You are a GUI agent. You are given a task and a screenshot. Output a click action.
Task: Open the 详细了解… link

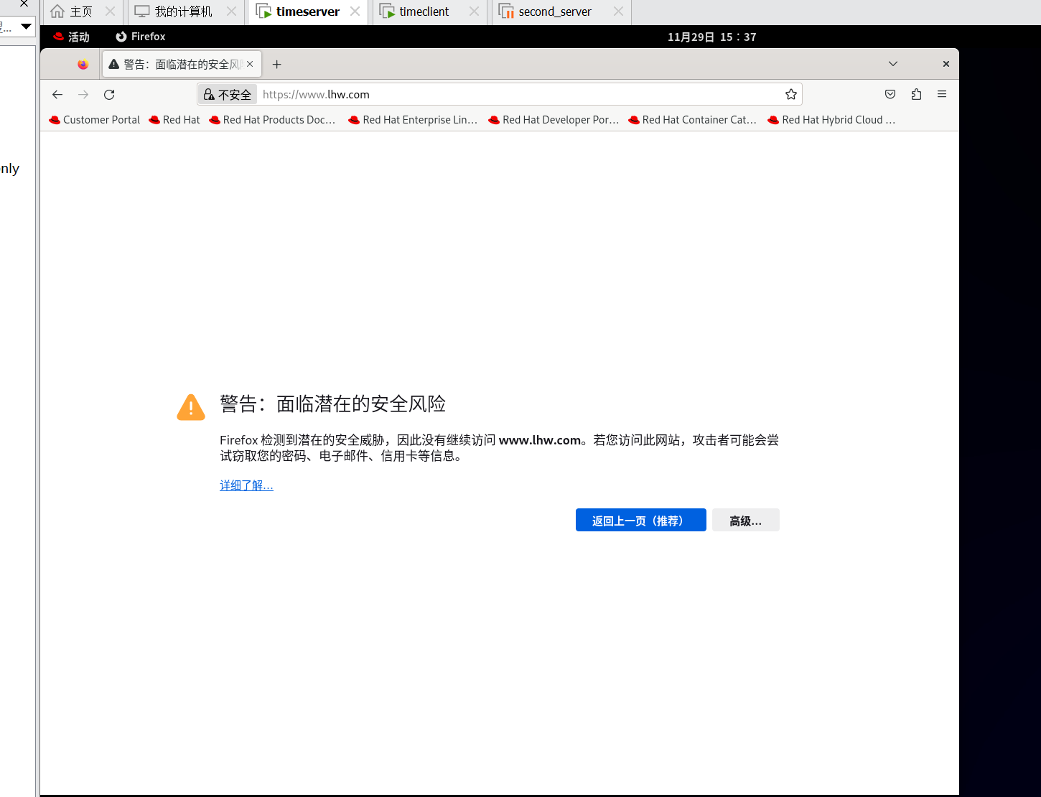point(246,485)
